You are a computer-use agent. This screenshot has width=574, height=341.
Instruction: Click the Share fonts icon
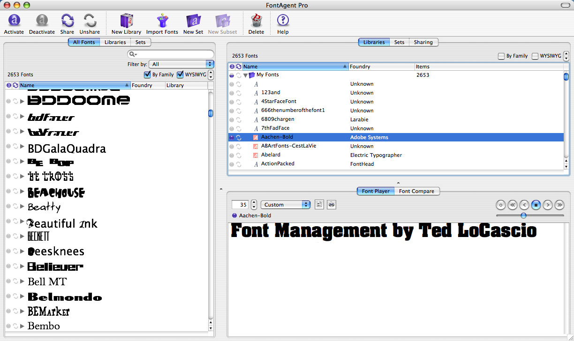(67, 21)
